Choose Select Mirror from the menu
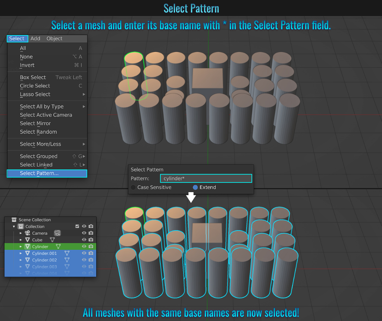382x321 pixels. [x=47, y=124]
